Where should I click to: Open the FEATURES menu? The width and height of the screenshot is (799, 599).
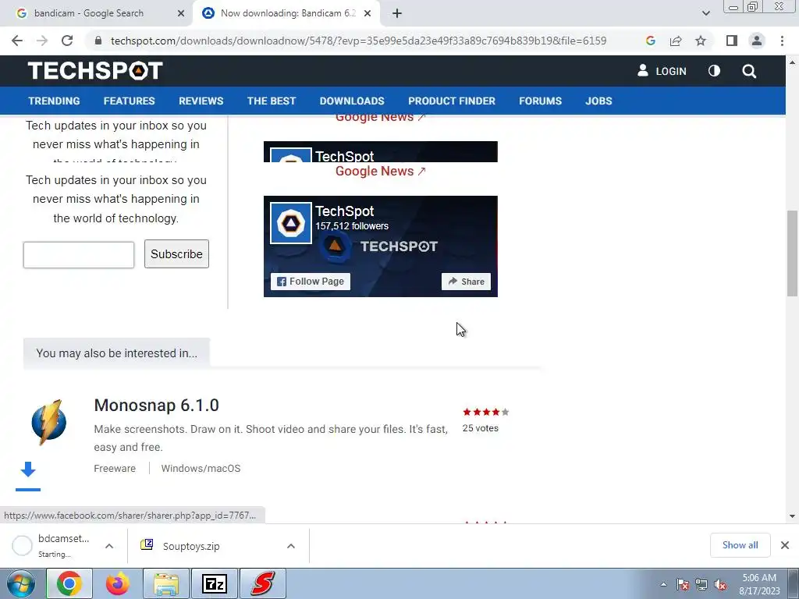tap(129, 101)
